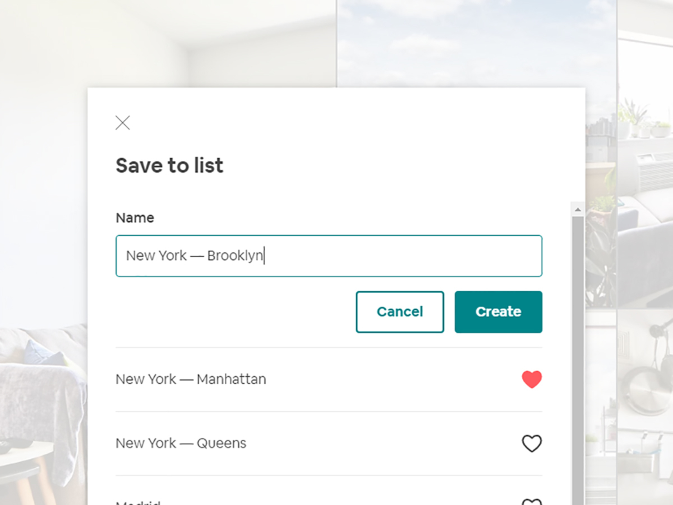Select the New York — Queens list name

coord(181,444)
